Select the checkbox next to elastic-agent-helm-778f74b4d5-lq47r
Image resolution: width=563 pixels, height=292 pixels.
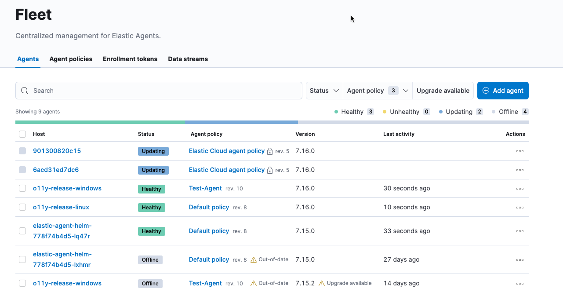pyautogui.click(x=22, y=231)
